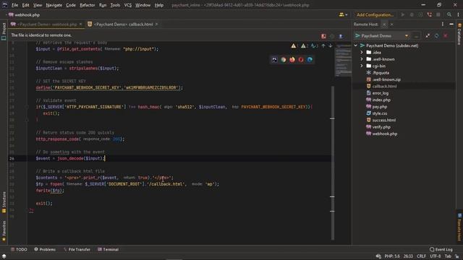Disconnect Remote Host with red X icon

click(446, 35)
